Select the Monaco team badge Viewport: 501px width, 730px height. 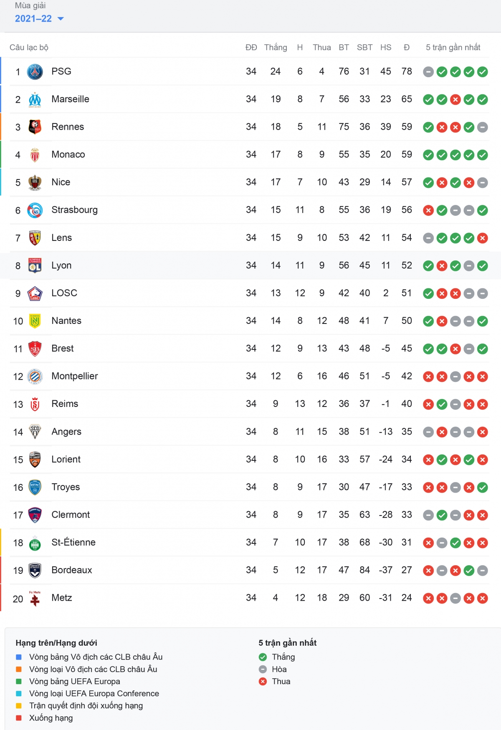[x=35, y=155]
